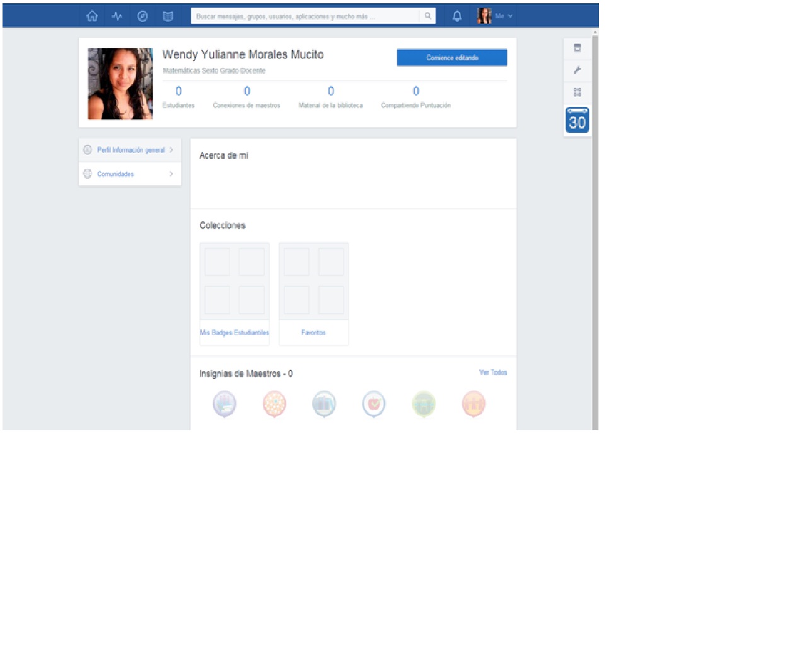
Task: Click the Comience editando button
Action: pyautogui.click(x=451, y=57)
